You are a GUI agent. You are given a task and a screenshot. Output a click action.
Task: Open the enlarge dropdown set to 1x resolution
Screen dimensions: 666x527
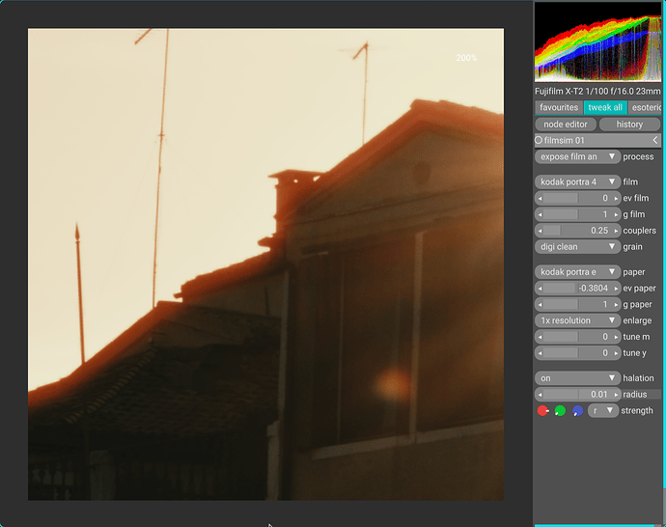[x=577, y=320]
